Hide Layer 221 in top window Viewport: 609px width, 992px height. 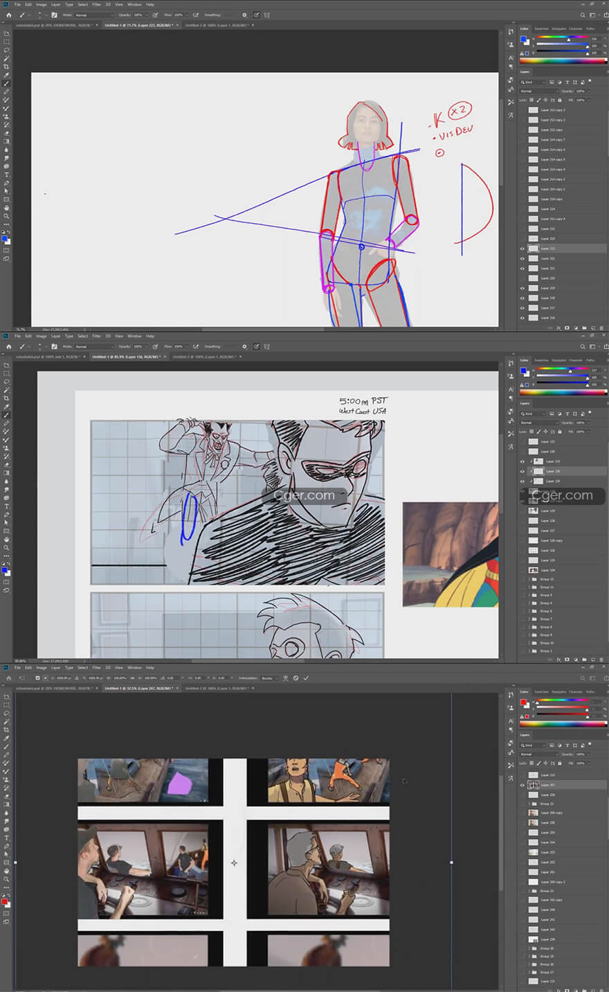(522, 268)
